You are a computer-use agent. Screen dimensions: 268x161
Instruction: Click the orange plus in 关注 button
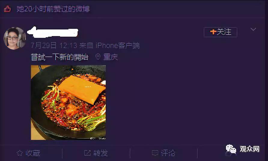tap(213, 32)
